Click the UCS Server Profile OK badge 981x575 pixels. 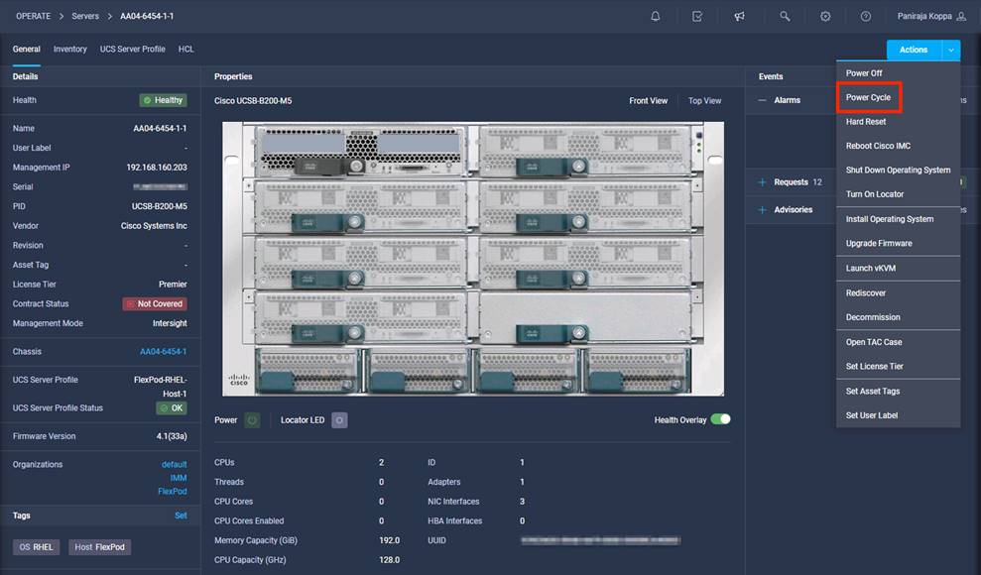coord(172,408)
